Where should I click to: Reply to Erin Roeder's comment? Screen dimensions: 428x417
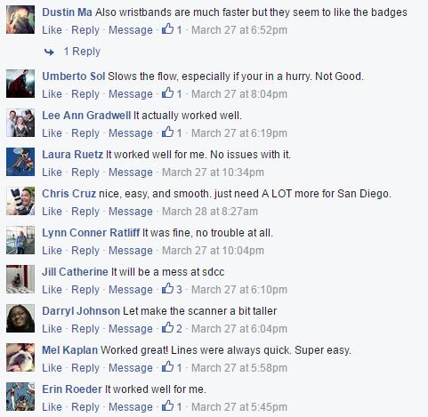(x=85, y=407)
